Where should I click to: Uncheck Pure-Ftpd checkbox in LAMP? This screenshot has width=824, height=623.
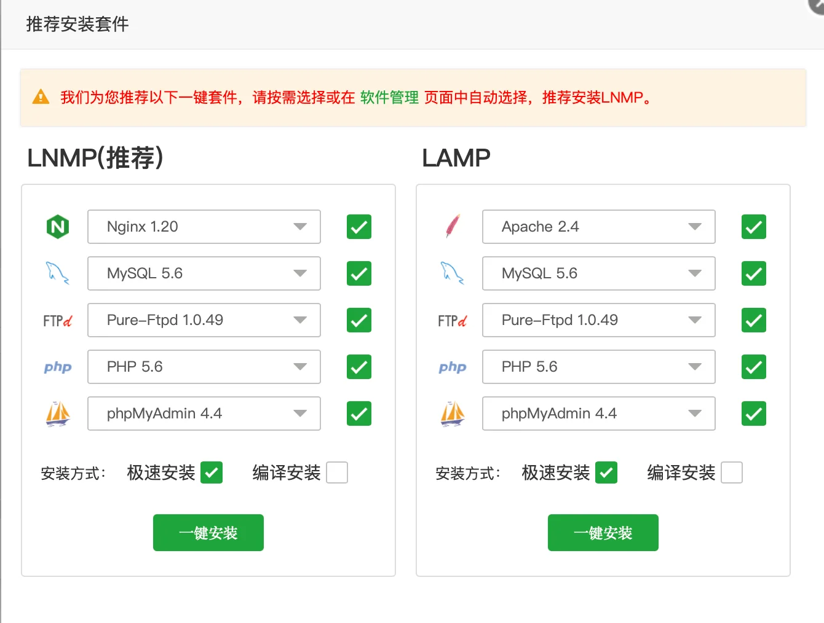754,320
